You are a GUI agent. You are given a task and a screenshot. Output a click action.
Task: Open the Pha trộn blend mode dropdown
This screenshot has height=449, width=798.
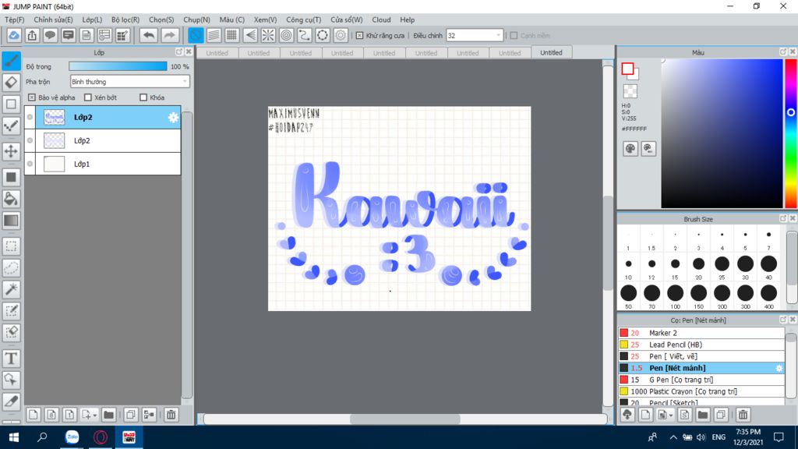click(x=130, y=81)
